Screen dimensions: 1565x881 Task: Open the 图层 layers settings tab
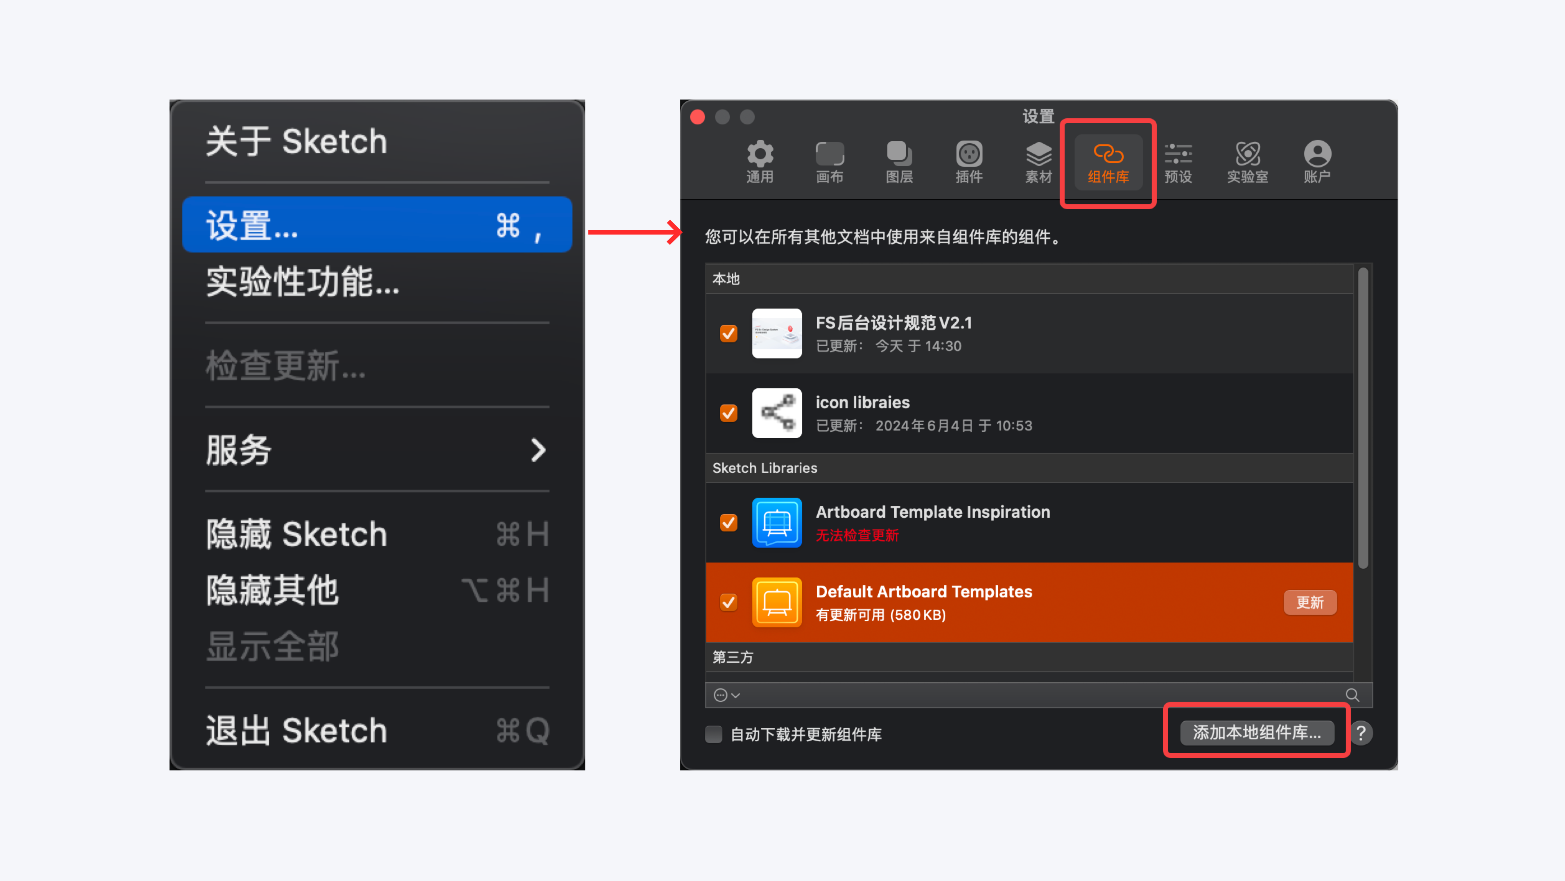(x=899, y=162)
